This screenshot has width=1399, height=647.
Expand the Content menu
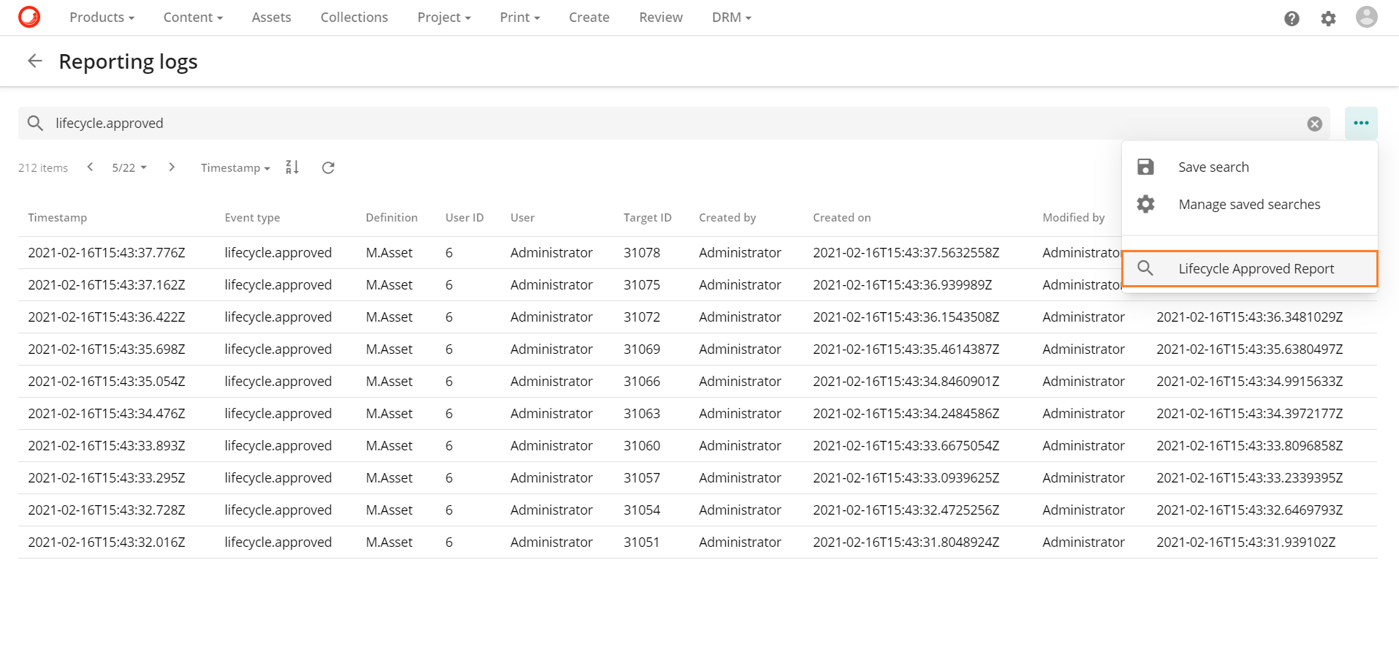point(193,17)
